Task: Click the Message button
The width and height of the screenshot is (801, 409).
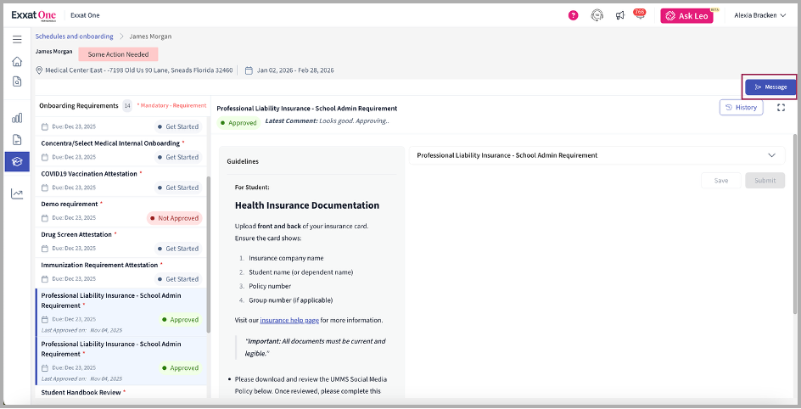Action: pyautogui.click(x=770, y=87)
